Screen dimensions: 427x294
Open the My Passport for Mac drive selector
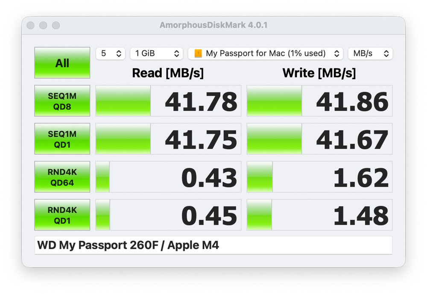coord(266,53)
